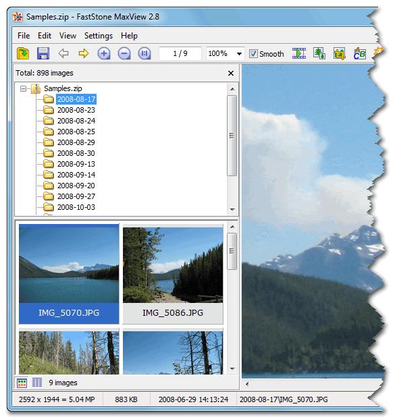The height and width of the screenshot is (419, 397).
Task: Click the Save floppy disk icon
Action: (x=43, y=53)
